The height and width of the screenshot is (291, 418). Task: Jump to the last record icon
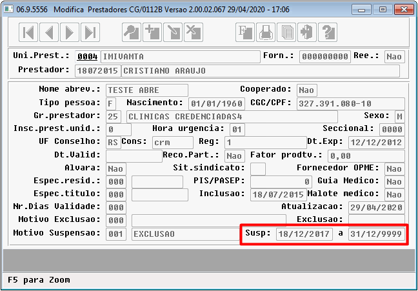(90, 32)
